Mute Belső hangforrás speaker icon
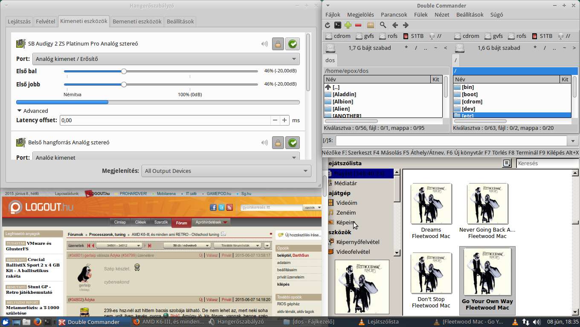This screenshot has width=580, height=327. point(264,143)
